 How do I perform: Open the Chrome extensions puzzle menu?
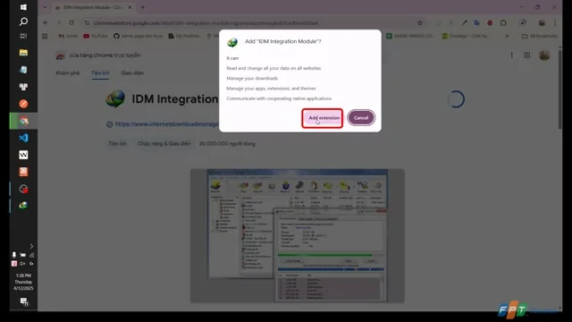tap(503, 22)
